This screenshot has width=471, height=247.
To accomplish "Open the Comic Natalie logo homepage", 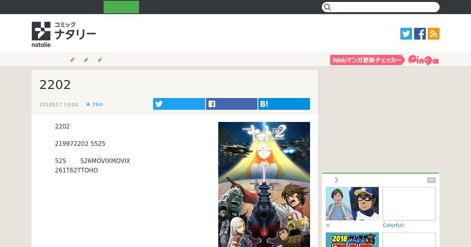I will [64, 34].
